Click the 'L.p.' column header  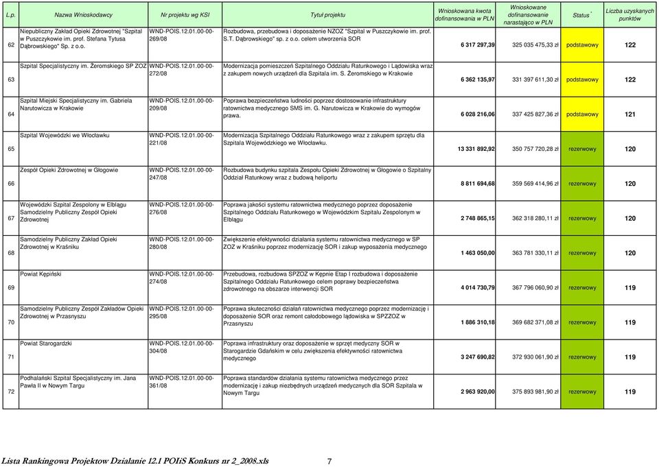(11, 15)
